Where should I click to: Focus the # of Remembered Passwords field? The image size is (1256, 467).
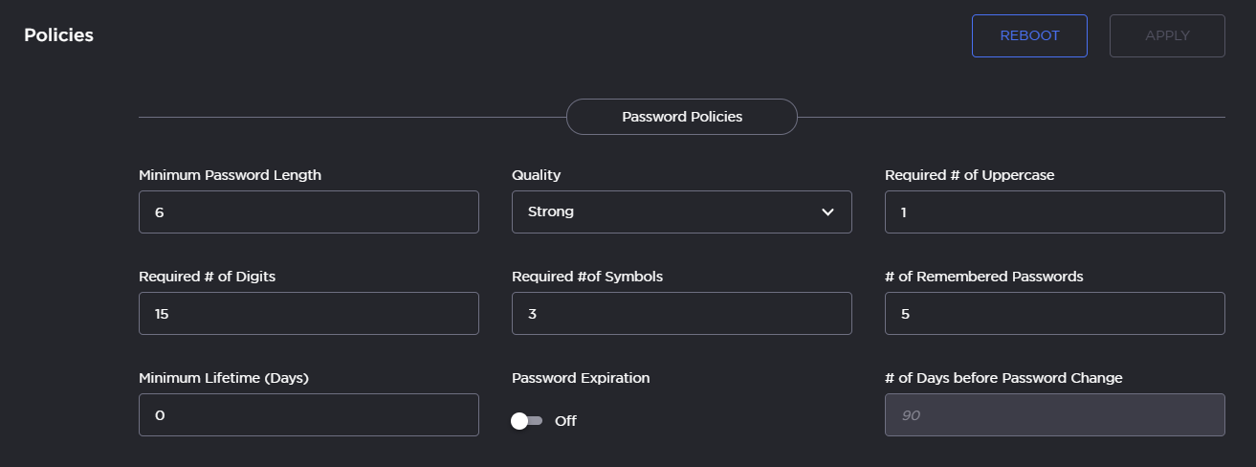1054,313
